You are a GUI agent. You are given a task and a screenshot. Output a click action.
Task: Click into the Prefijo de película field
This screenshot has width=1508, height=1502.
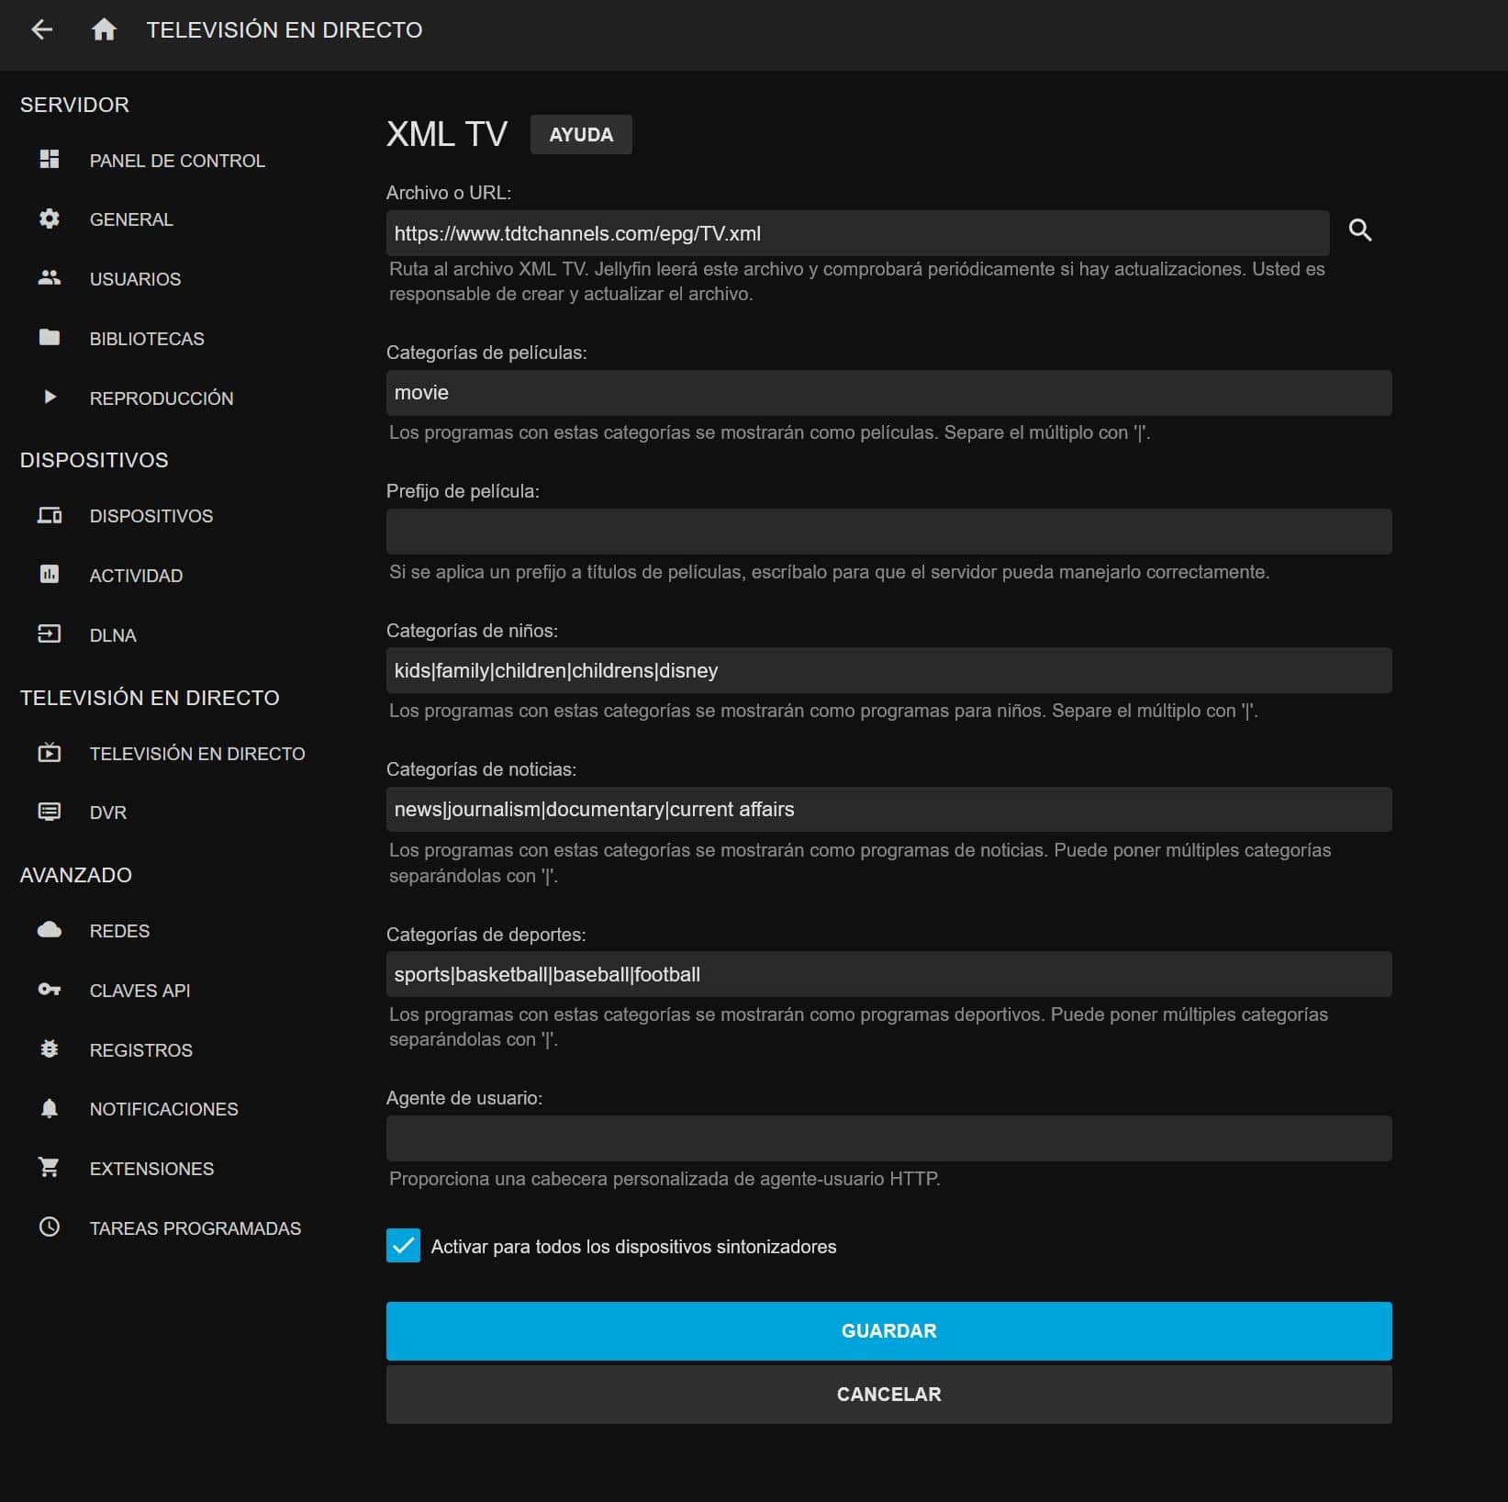(888, 532)
